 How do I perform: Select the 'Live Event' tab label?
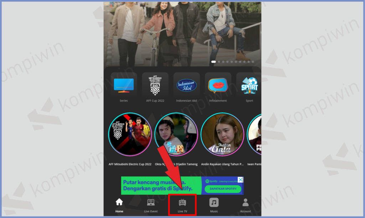151,211
